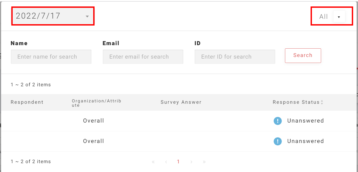Go to previous page arrow

click(x=166, y=162)
